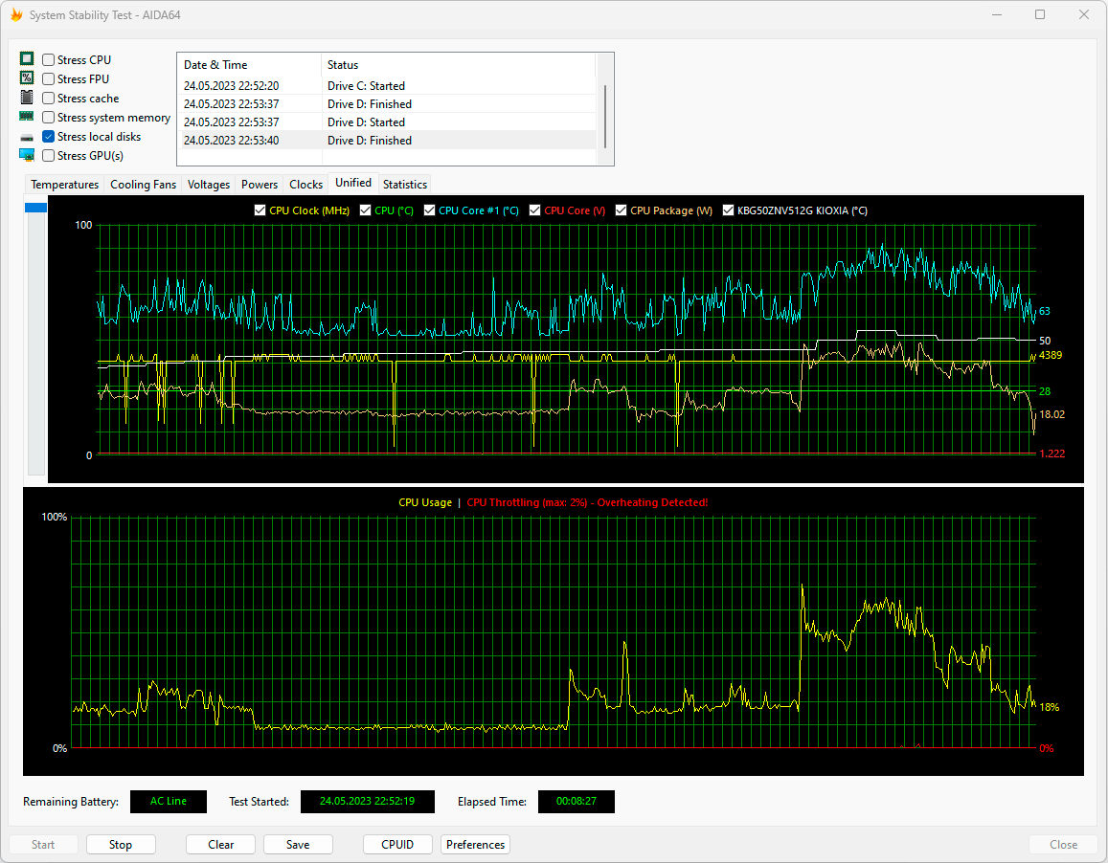Screen dimensions: 1108x863
Task: Click the monitor icon beside Stress GPU(s)
Action: coord(27,155)
